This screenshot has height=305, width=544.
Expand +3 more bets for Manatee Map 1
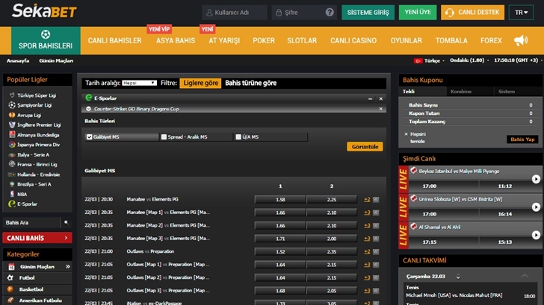367,213
